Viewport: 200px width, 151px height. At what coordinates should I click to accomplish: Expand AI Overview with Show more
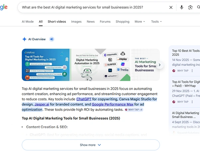click(x=90, y=145)
